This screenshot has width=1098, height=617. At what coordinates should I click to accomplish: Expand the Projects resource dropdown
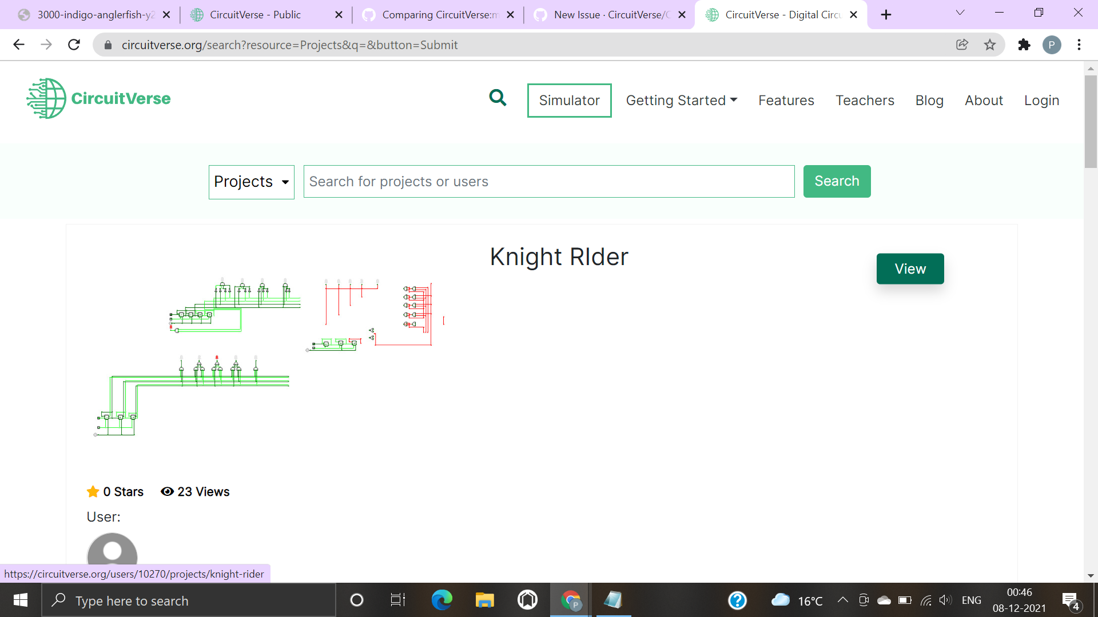pos(251,182)
